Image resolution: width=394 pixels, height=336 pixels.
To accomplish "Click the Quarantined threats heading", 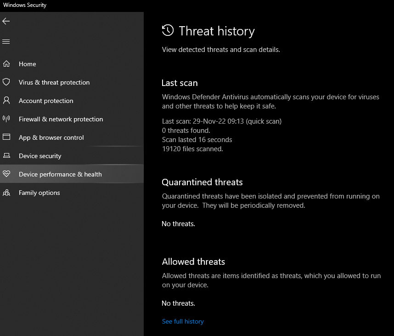I will 202,182.
